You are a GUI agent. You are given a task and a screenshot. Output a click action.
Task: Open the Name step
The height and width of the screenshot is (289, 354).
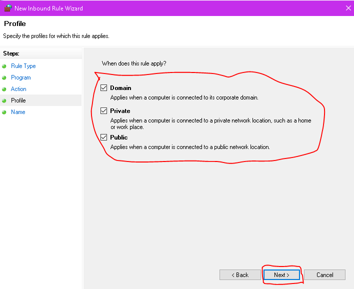pos(18,112)
